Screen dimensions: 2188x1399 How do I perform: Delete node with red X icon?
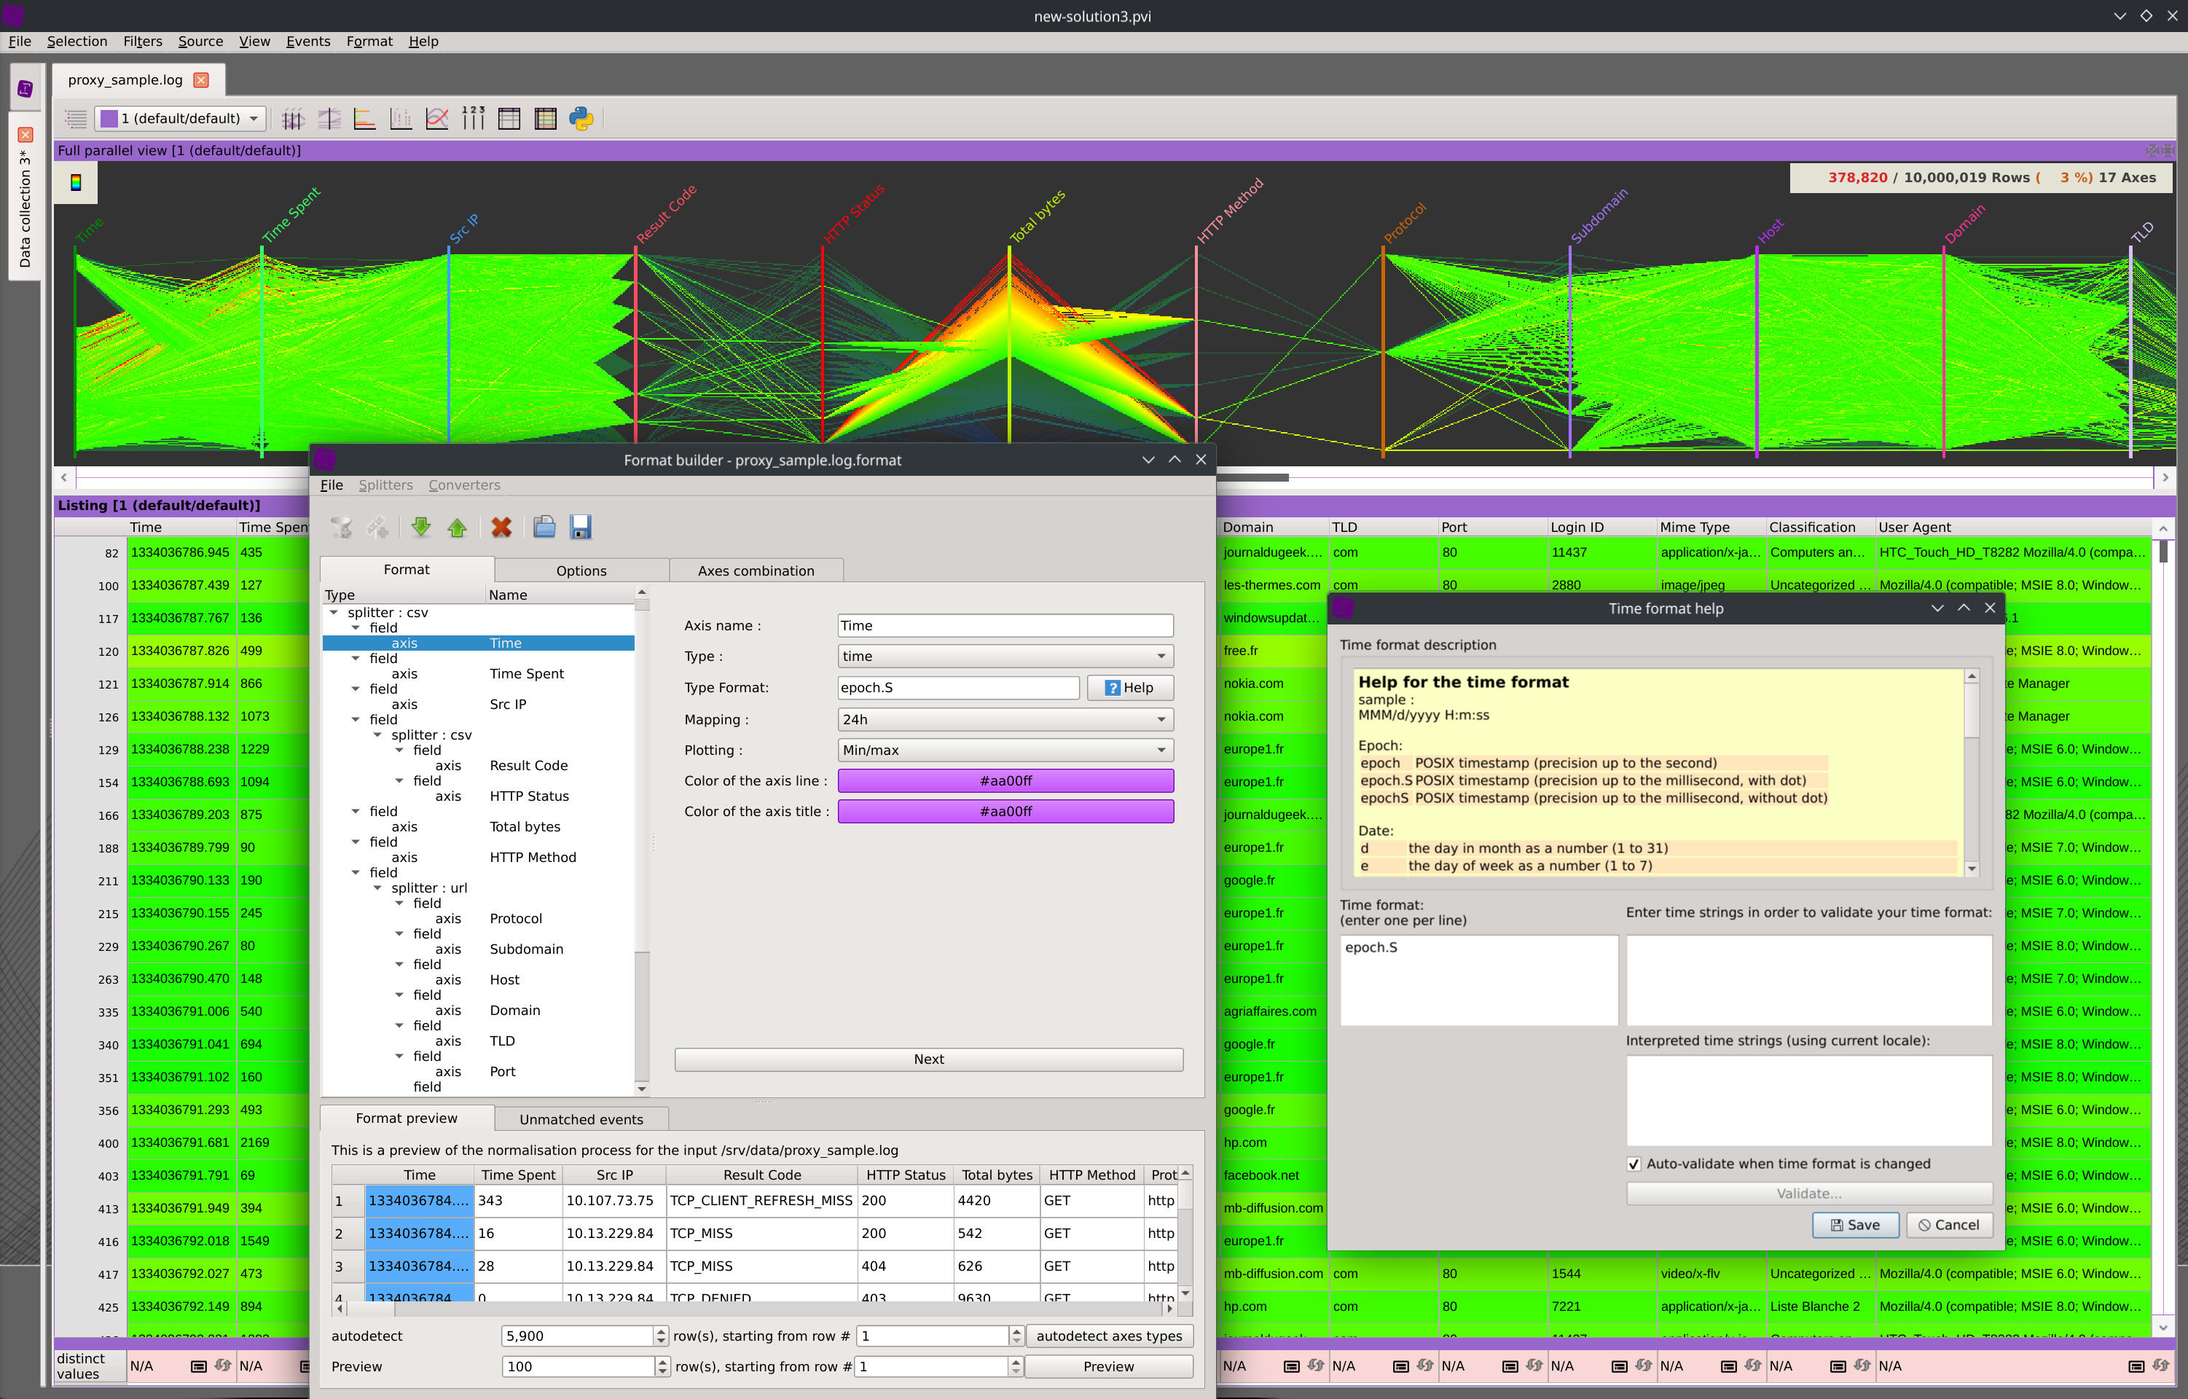point(501,527)
